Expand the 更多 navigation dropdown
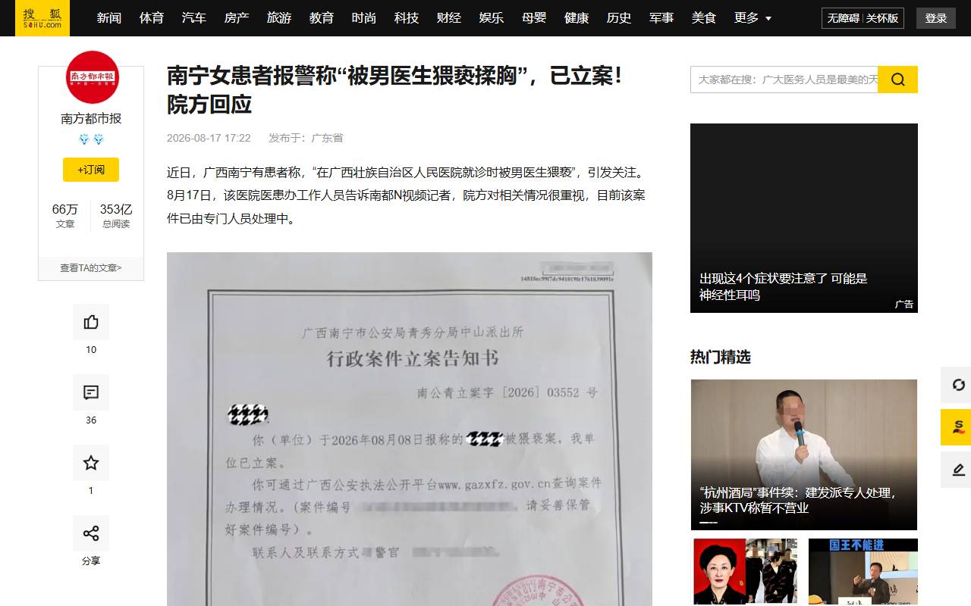The height and width of the screenshot is (606, 971). (x=753, y=17)
